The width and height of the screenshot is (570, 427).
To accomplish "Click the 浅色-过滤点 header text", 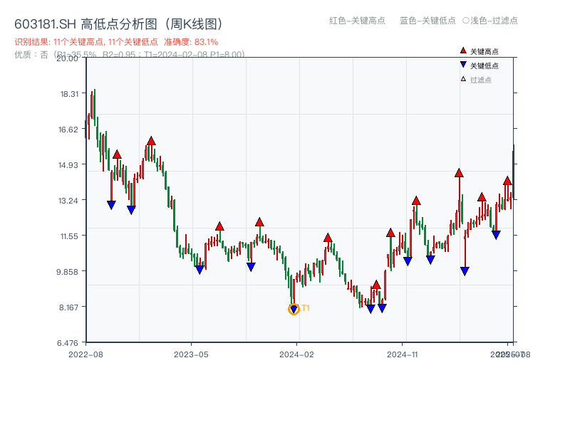I will click(490, 21).
